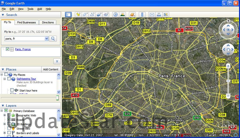Click the Google Earth icon beside Sightseeing Tour
The image size is (240, 138).
pyautogui.click(x=14, y=79)
